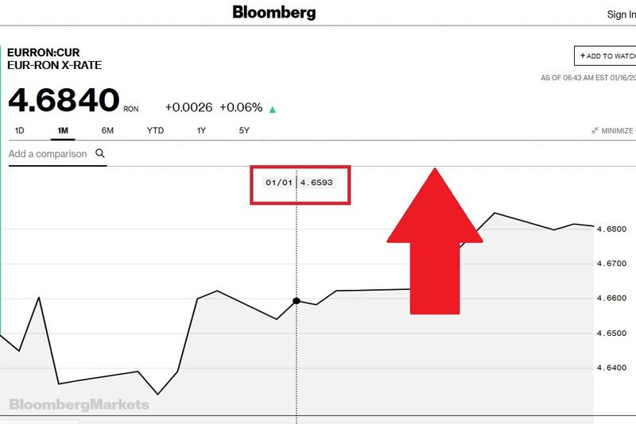Select the 5Y chart range
Viewport: 636px width, 424px height.
coord(244,130)
